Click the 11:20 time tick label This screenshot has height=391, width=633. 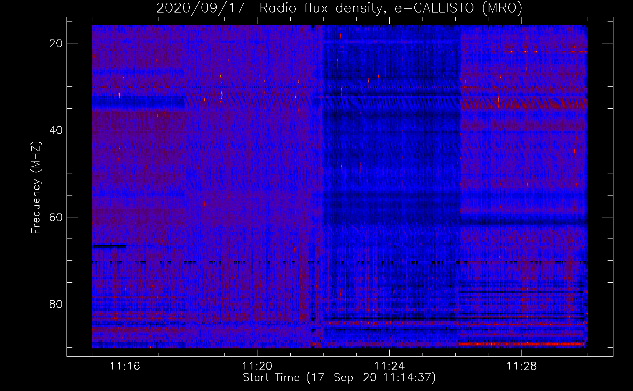tap(257, 366)
